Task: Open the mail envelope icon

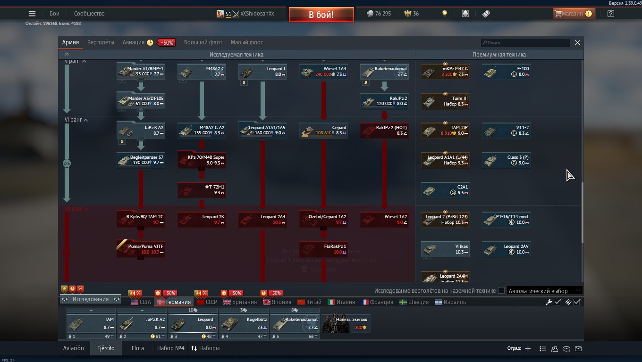Action: 578,349
